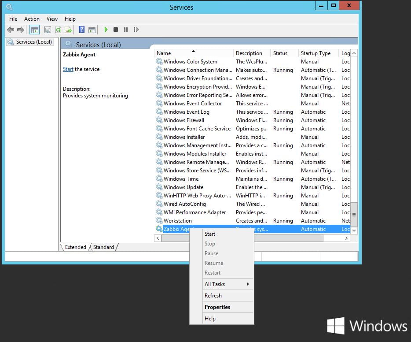Sort by the Name column header
Screen dimensions: 411x342
point(194,53)
